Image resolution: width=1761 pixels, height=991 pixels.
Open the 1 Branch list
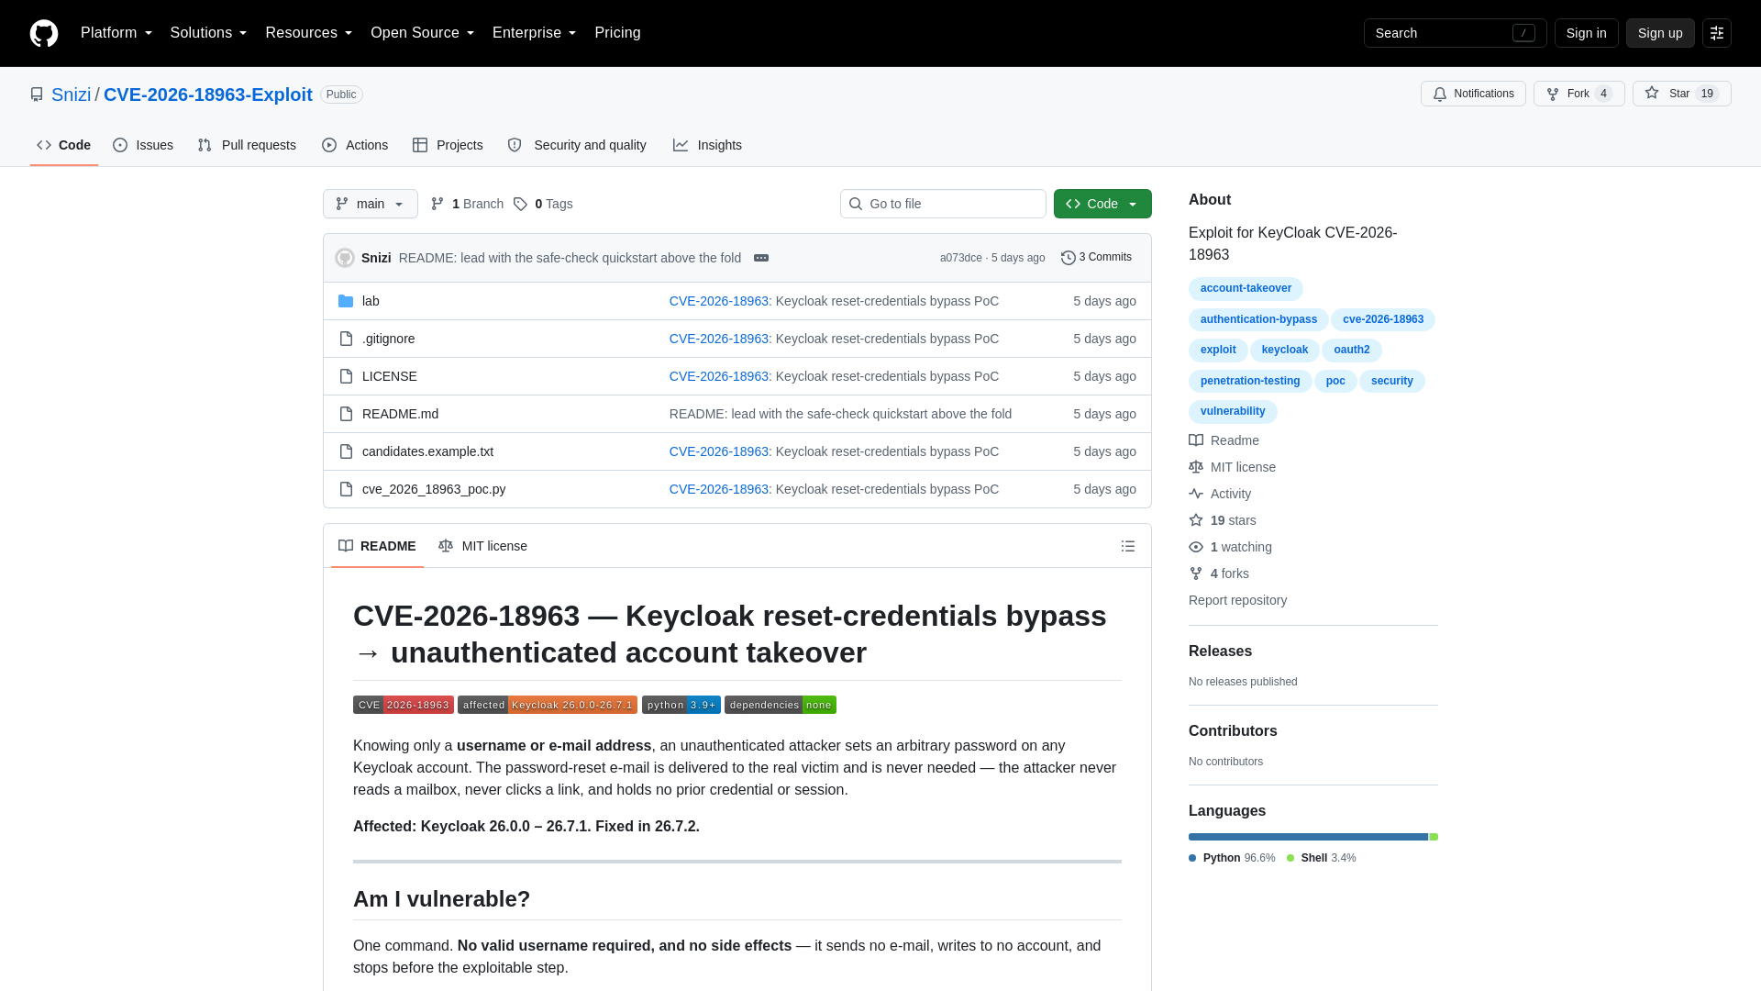[x=467, y=204]
